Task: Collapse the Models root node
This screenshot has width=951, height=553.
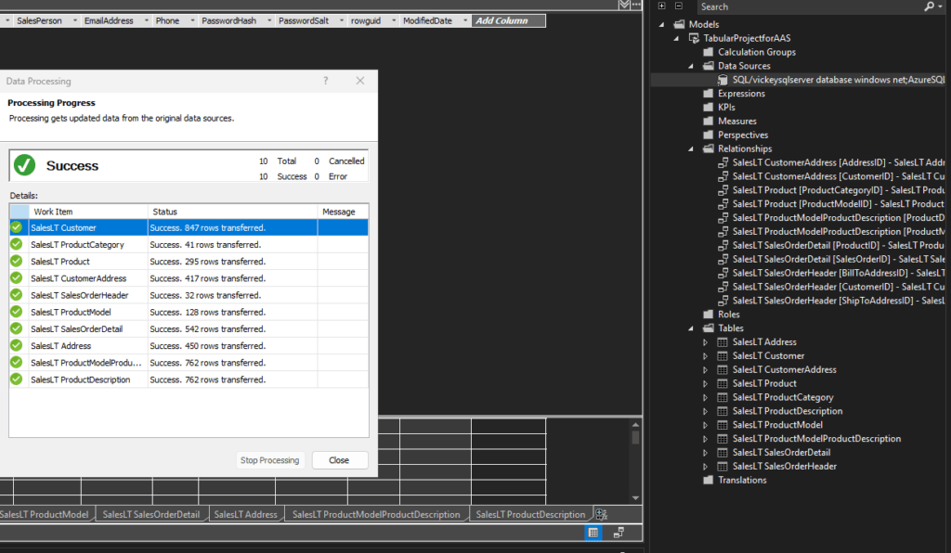Action: 661,25
